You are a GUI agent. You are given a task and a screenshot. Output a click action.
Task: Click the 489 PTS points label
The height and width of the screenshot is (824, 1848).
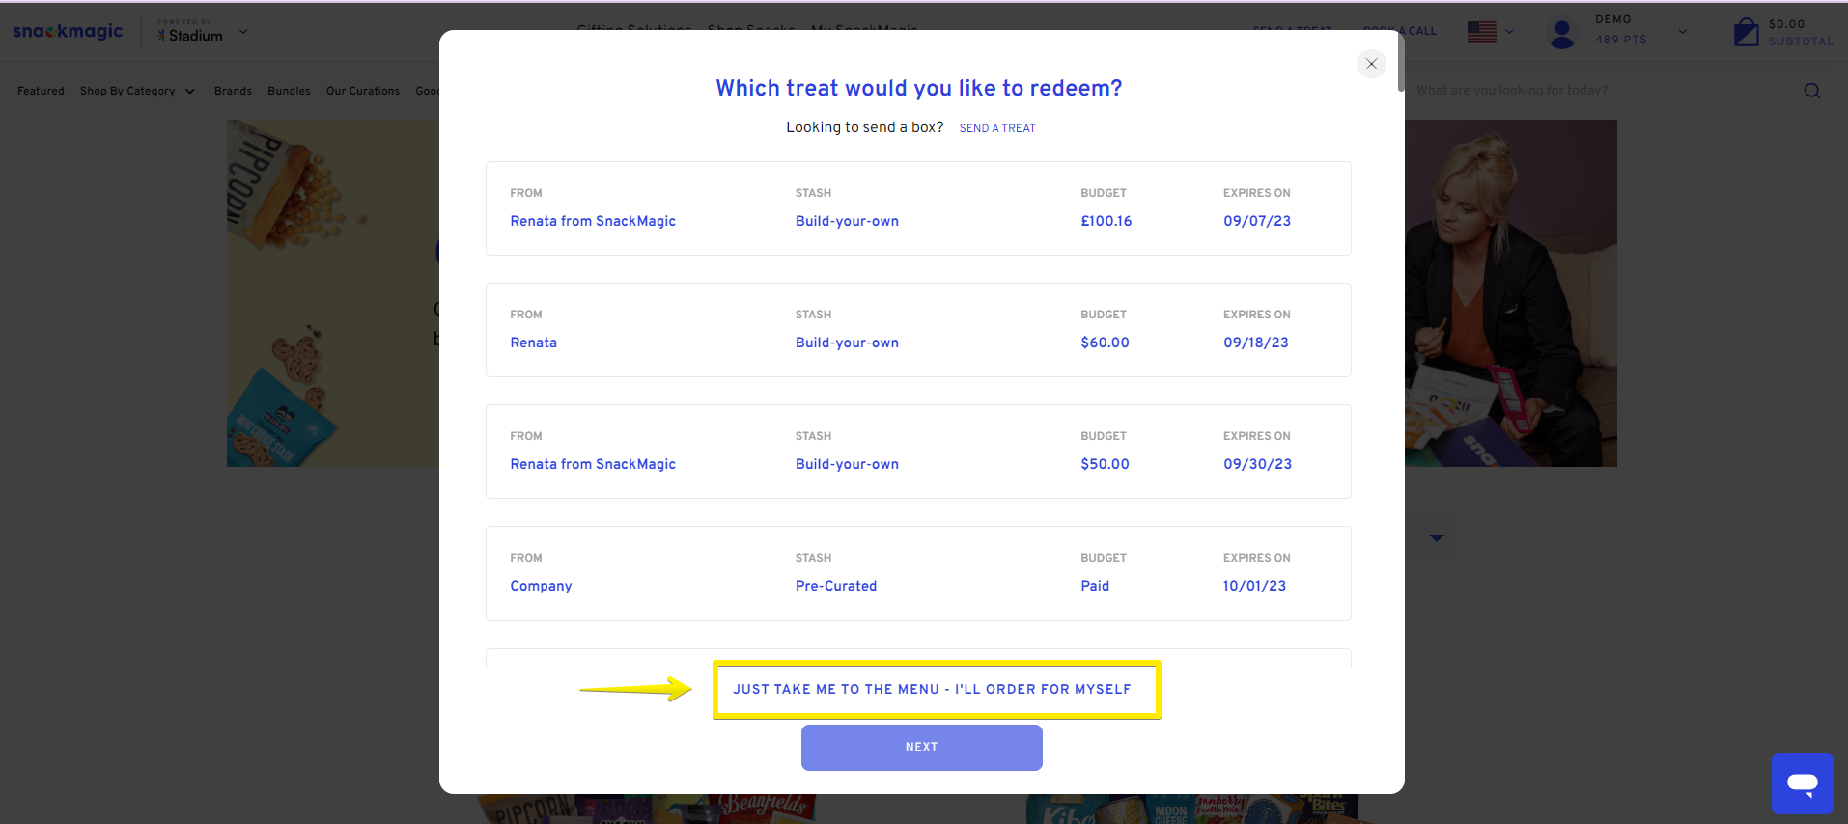[1621, 40]
